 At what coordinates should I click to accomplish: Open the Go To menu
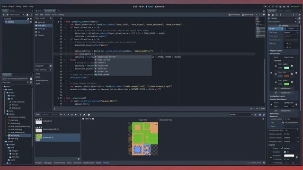(54, 15)
